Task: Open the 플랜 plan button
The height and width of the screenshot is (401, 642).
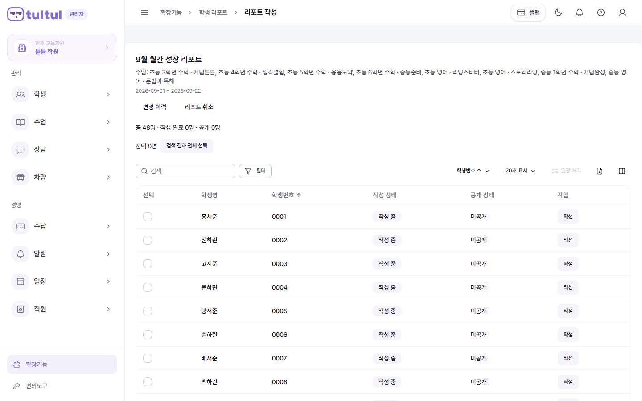Action: (528, 12)
